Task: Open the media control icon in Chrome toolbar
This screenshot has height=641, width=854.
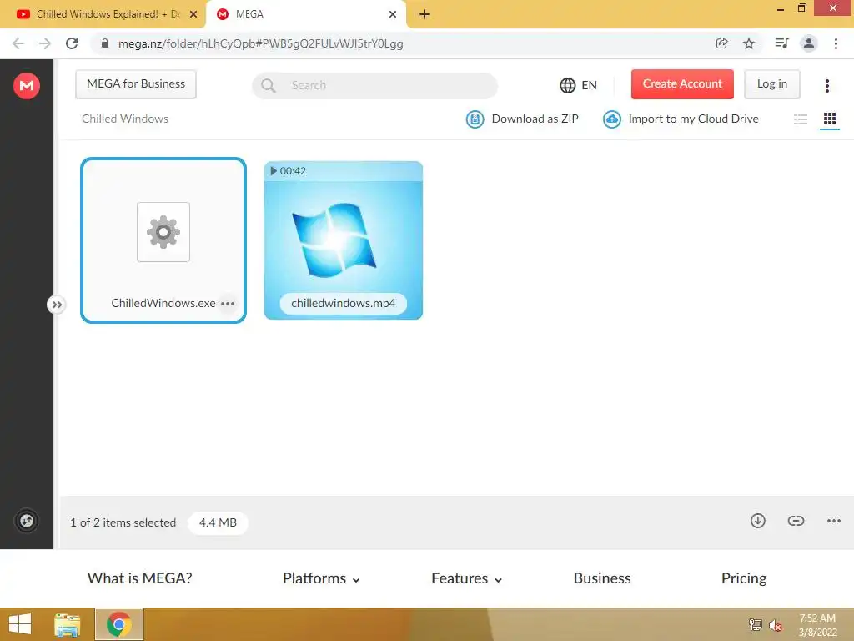Action: pyautogui.click(x=781, y=43)
